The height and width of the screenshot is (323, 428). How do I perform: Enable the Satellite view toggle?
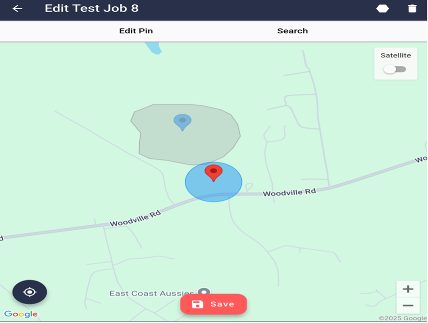(x=395, y=69)
